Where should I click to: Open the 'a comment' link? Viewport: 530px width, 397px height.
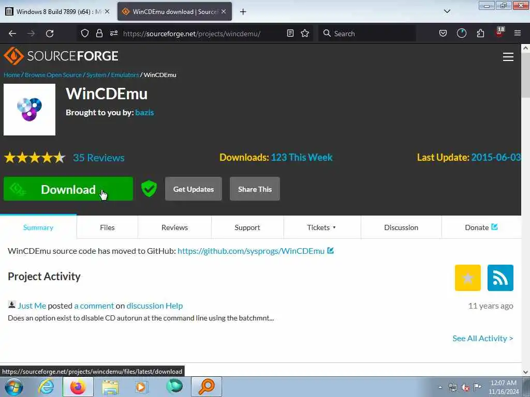pos(94,306)
